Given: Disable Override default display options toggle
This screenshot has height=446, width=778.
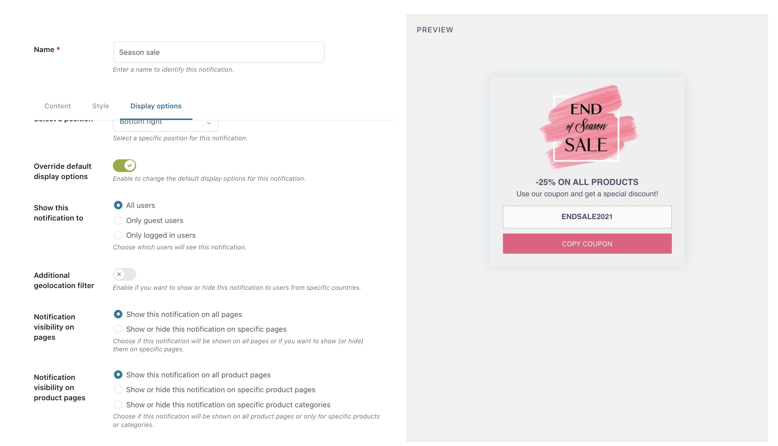Looking at the screenshot, I should pyautogui.click(x=125, y=165).
